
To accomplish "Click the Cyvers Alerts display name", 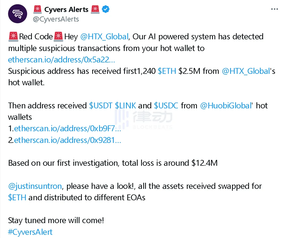I will click(66, 10).
